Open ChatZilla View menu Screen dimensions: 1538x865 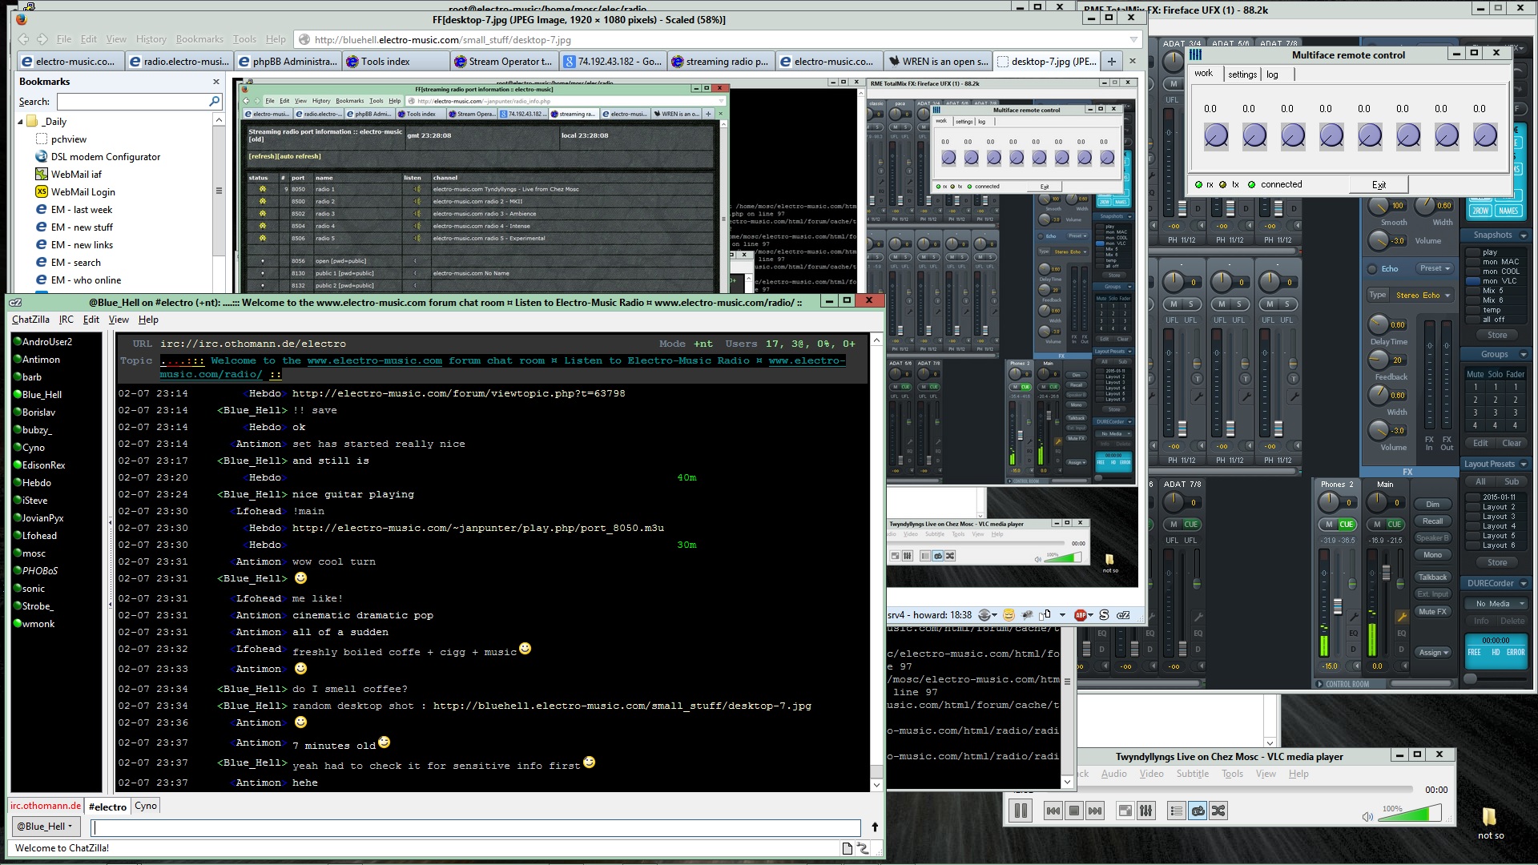pyautogui.click(x=119, y=320)
